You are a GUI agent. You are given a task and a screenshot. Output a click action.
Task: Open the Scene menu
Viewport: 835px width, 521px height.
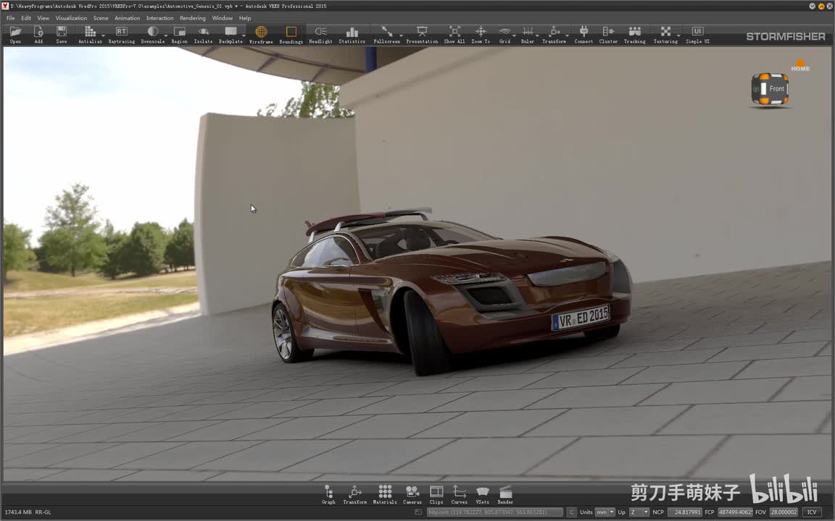tap(101, 18)
